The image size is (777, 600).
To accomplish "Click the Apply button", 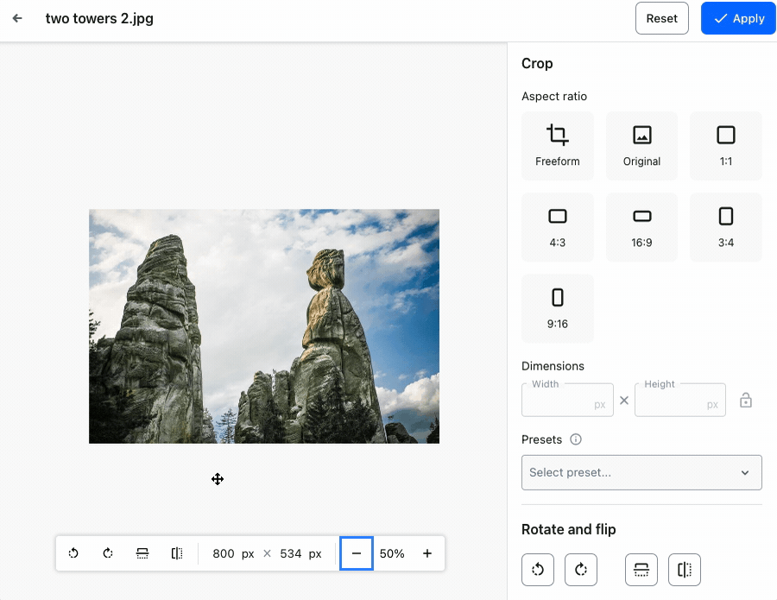I will point(738,18).
